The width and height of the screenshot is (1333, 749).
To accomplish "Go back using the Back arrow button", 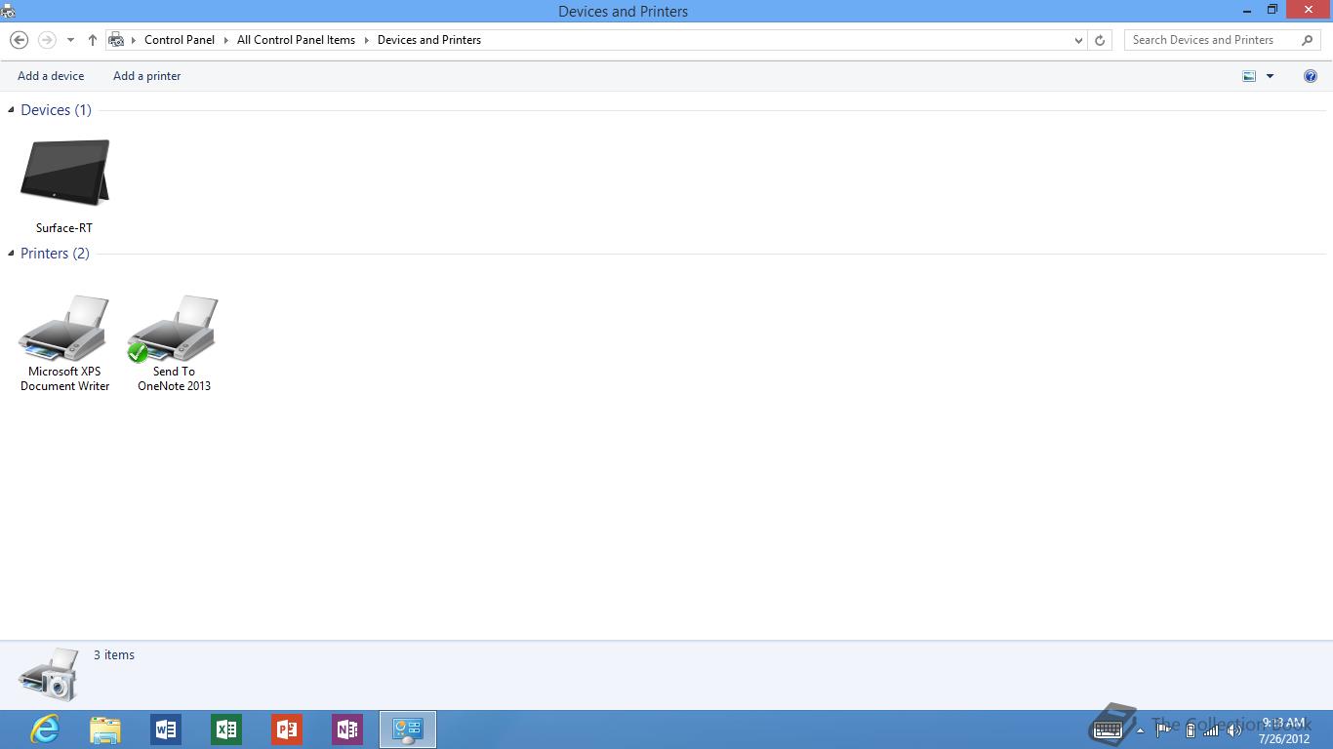I will point(19,40).
